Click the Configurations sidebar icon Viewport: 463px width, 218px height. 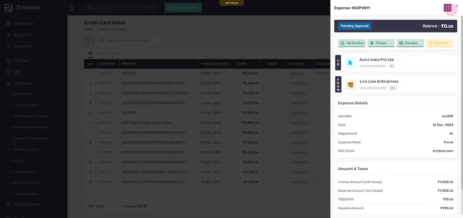[8, 205]
